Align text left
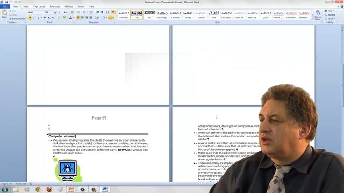 tap(78, 18)
